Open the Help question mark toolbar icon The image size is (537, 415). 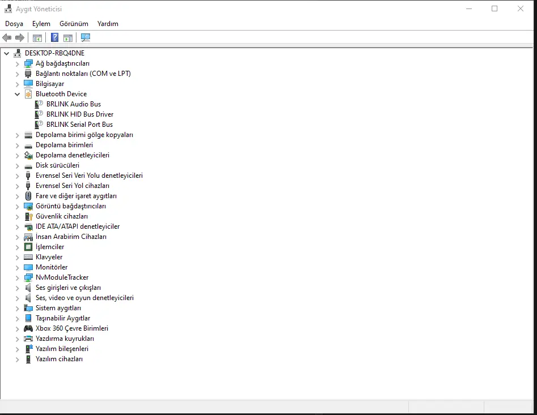pos(54,38)
